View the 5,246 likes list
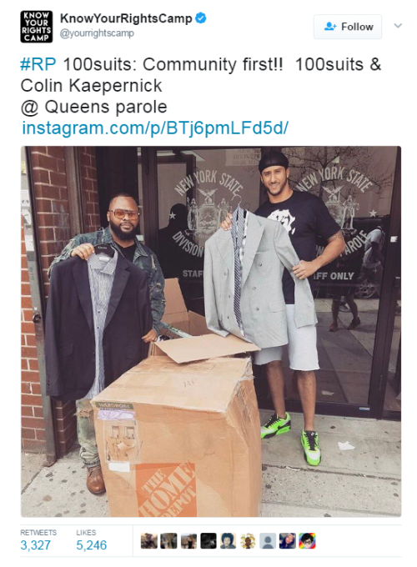 click(x=92, y=540)
